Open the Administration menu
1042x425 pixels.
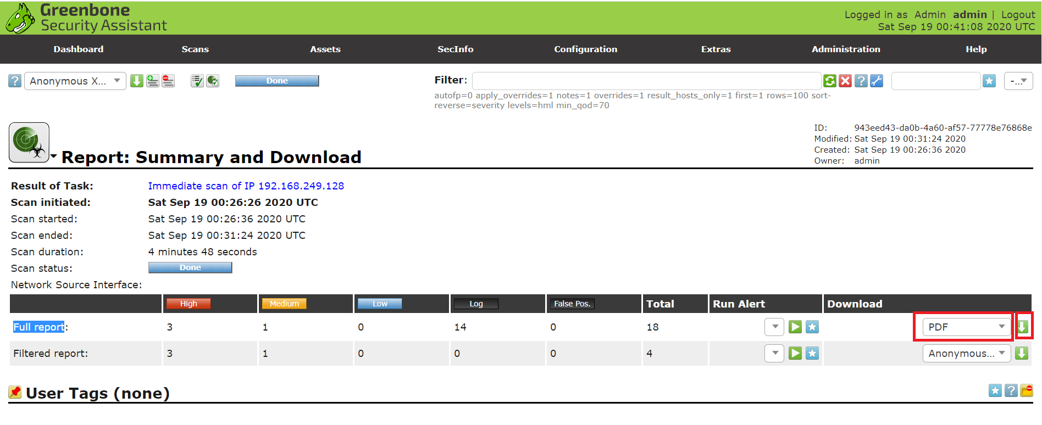pos(846,49)
